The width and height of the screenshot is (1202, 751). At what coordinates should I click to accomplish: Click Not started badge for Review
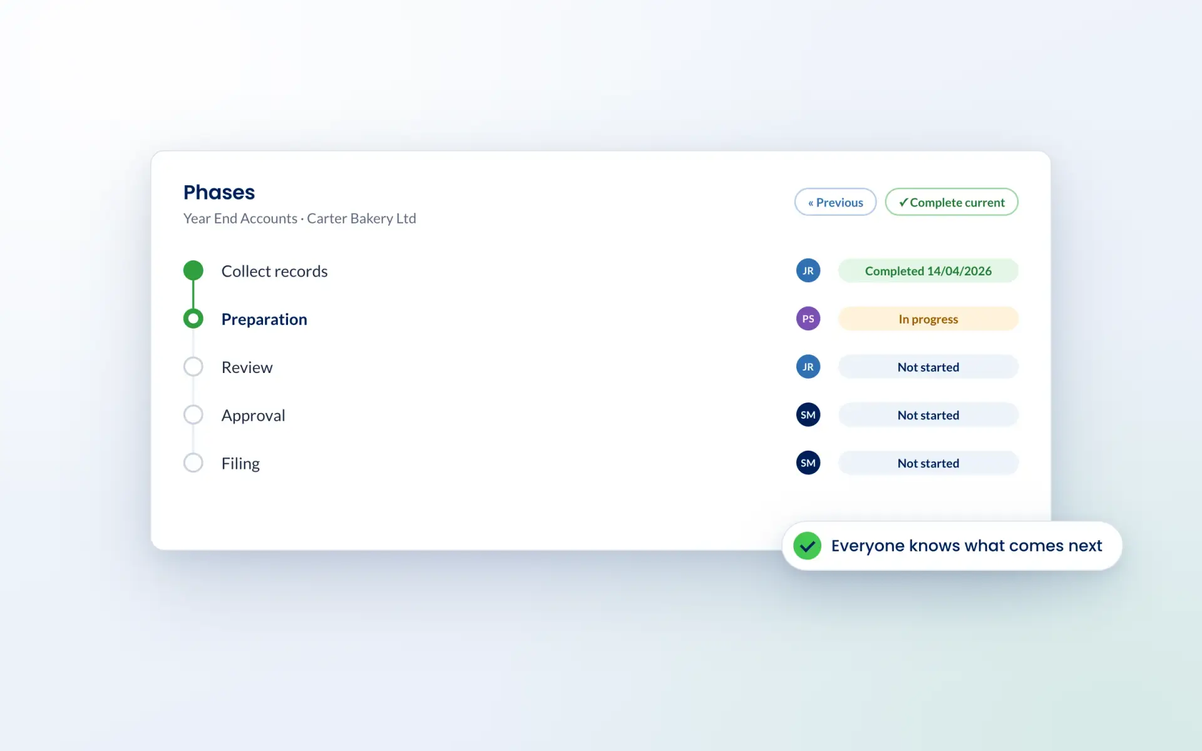[x=928, y=367]
